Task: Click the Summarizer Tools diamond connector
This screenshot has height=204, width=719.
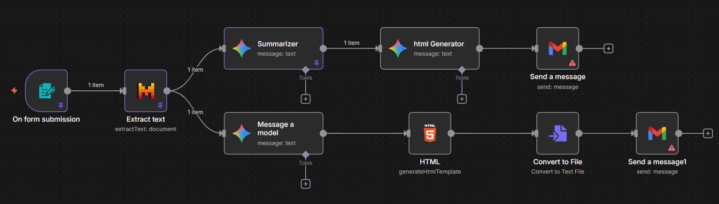Action: tap(305, 69)
